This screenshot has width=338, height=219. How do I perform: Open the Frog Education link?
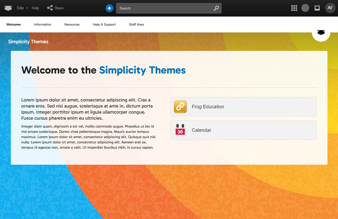pyautogui.click(x=208, y=107)
